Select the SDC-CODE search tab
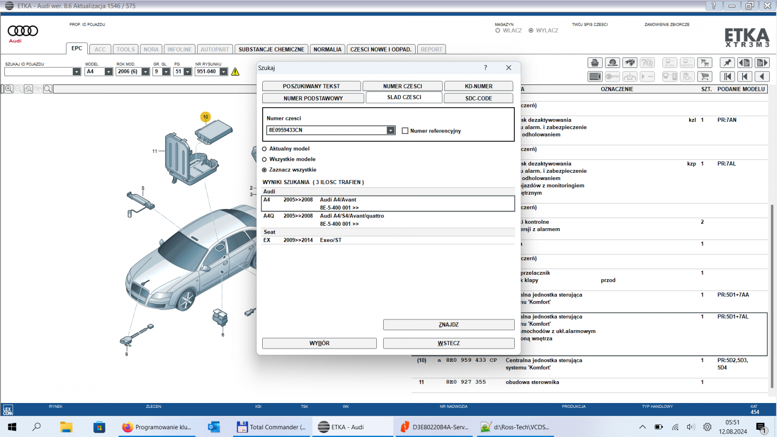 (479, 98)
